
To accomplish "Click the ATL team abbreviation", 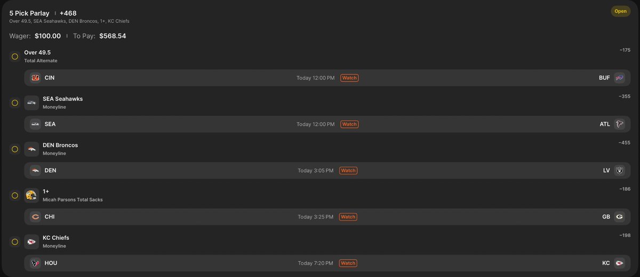I will coord(605,124).
